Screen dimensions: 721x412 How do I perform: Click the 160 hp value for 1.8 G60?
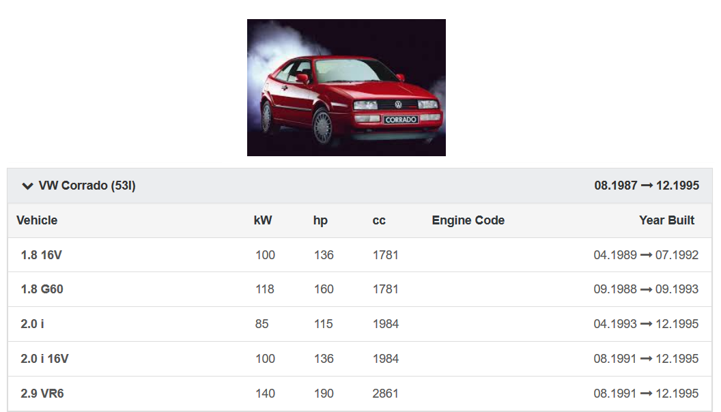[324, 289]
